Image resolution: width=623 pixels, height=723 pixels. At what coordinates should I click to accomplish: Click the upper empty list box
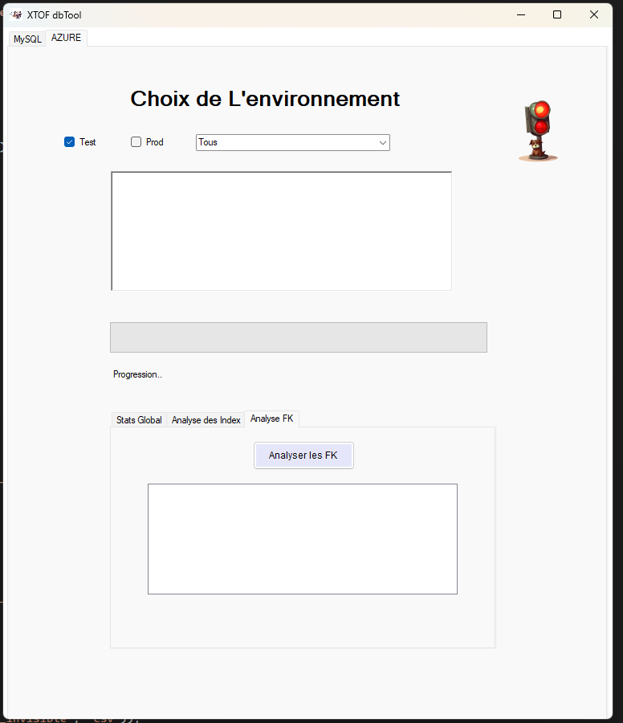pyautogui.click(x=282, y=231)
